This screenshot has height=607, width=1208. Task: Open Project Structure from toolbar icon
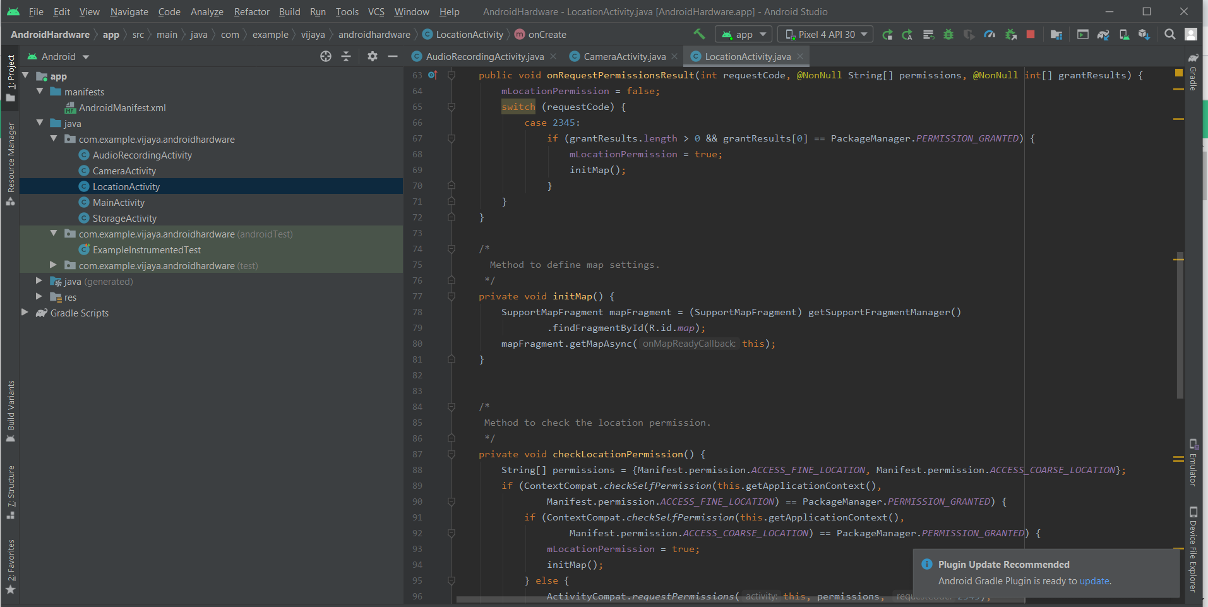[x=1056, y=35]
